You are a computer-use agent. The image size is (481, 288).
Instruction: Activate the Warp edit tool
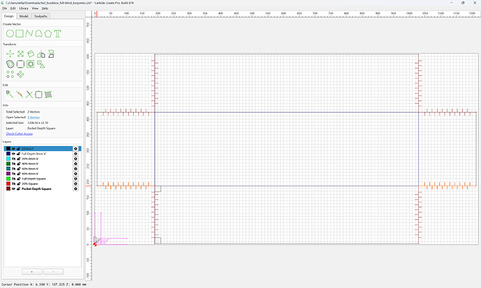48,95
